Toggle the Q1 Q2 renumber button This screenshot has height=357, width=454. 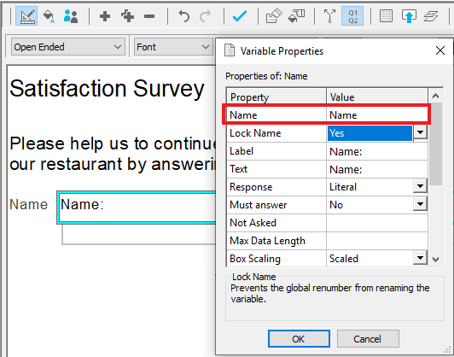[352, 16]
